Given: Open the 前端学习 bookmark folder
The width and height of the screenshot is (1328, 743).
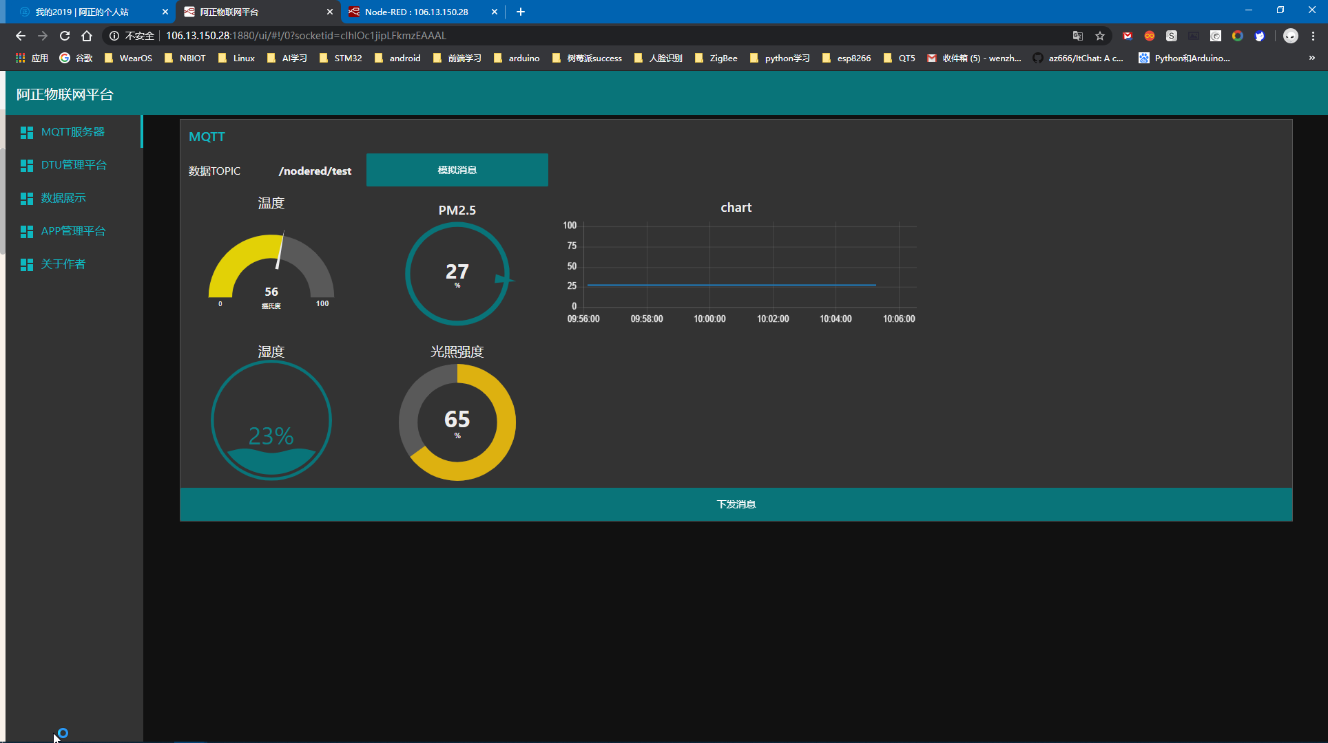Looking at the screenshot, I should (x=457, y=58).
